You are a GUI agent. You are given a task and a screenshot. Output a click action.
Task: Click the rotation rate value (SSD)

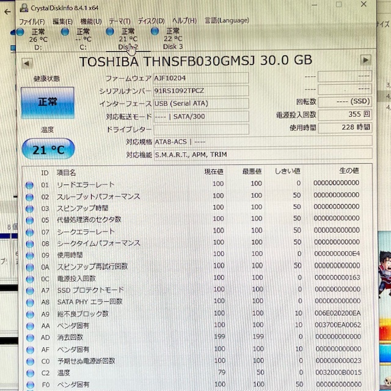click(x=345, y=101)
